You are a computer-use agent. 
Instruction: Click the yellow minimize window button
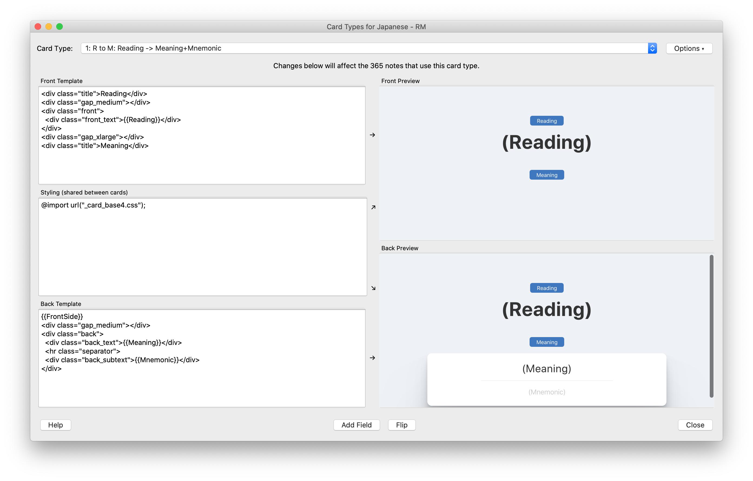48,27
